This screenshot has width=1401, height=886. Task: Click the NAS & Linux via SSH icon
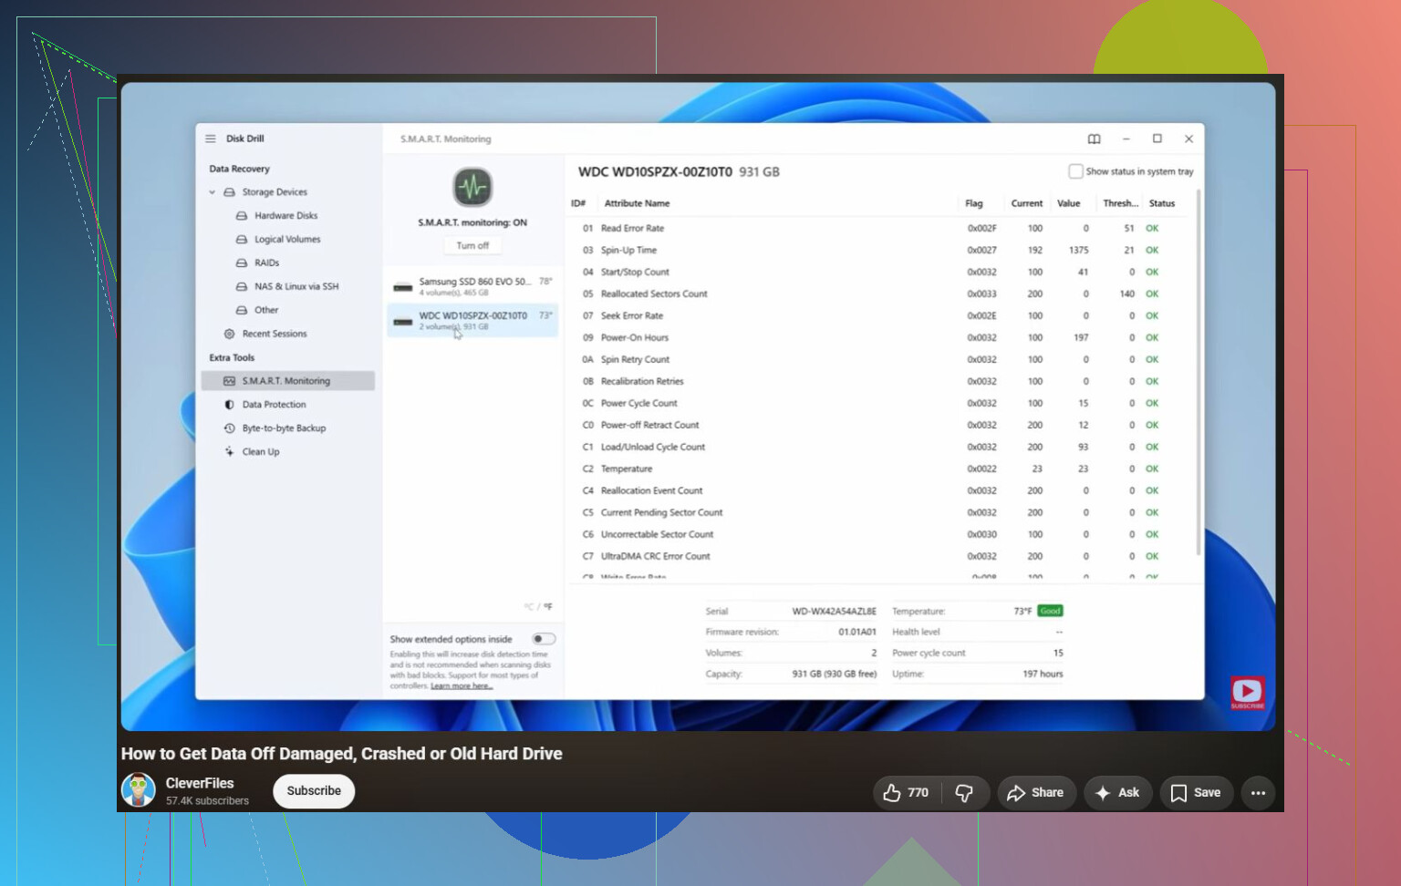[242, 286]
